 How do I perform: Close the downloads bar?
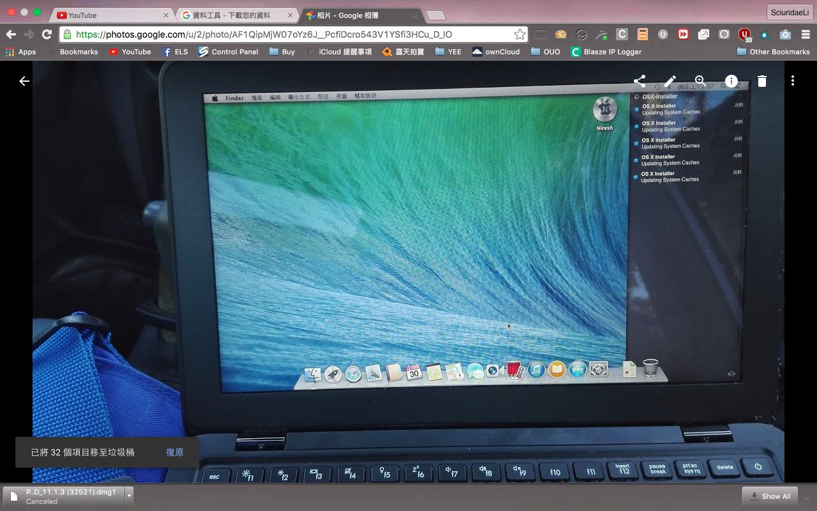[x=808, y=496]
